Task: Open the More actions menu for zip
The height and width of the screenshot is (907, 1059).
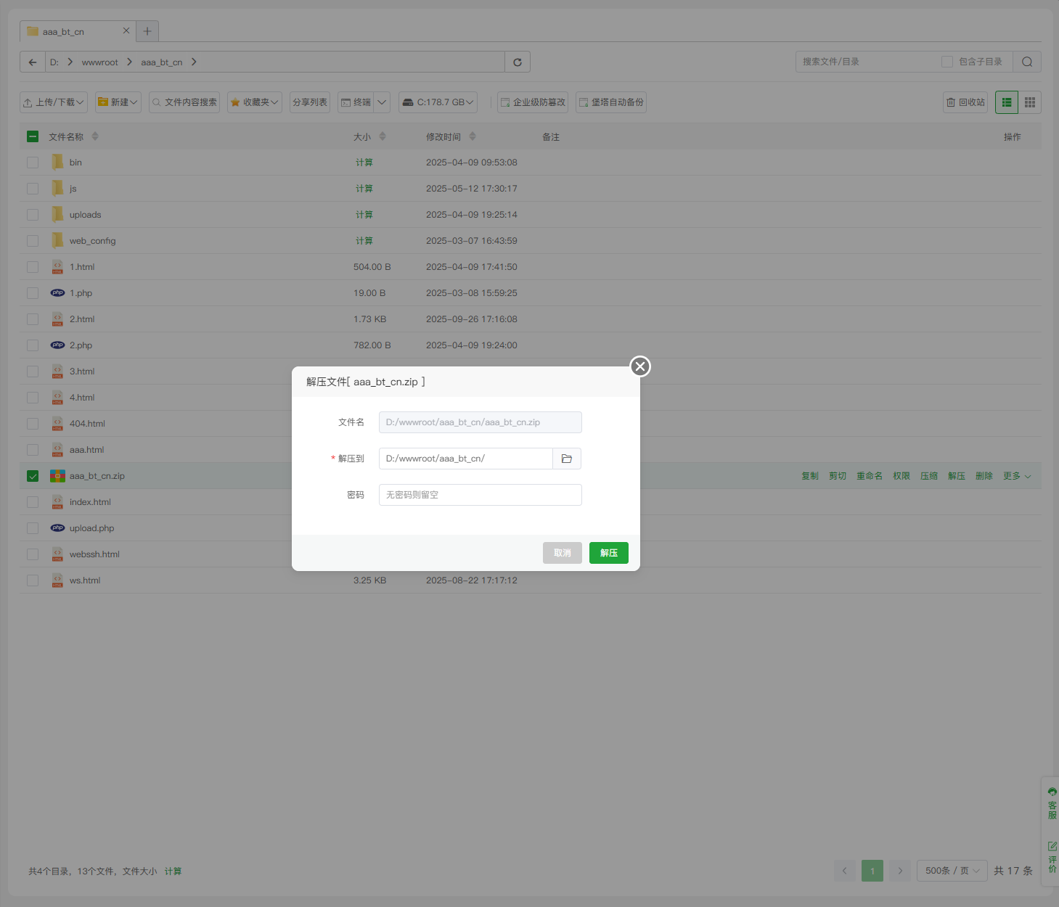Action: click(1016, 476)
